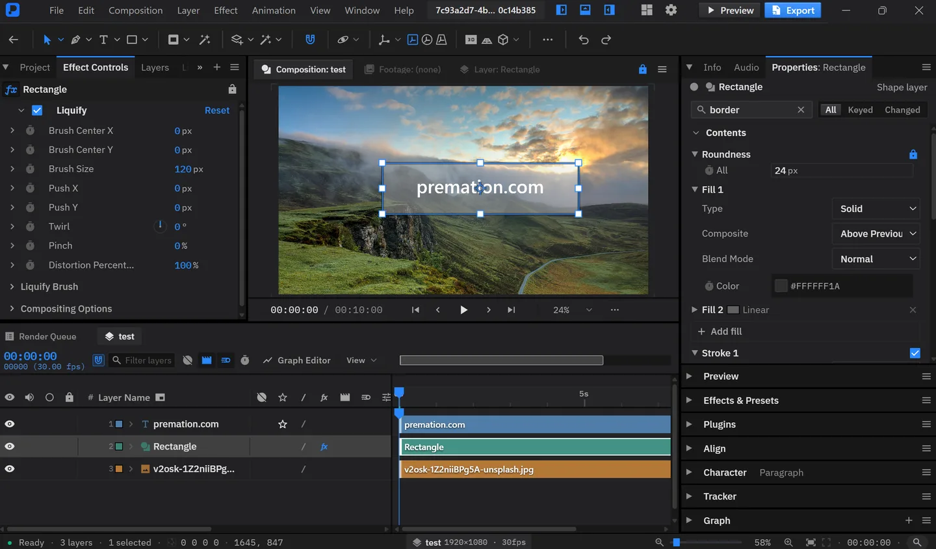Open the toolbar overflow three-dots menu

(548, 40)
